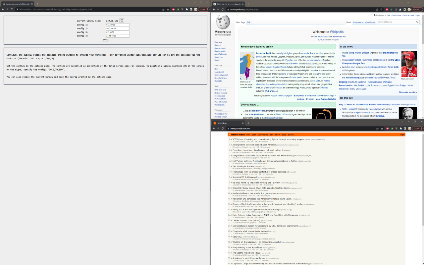Open Extensions puzzle icon in Window Tiler window
The height and width of the screenshot is (265, 424).
186,10
